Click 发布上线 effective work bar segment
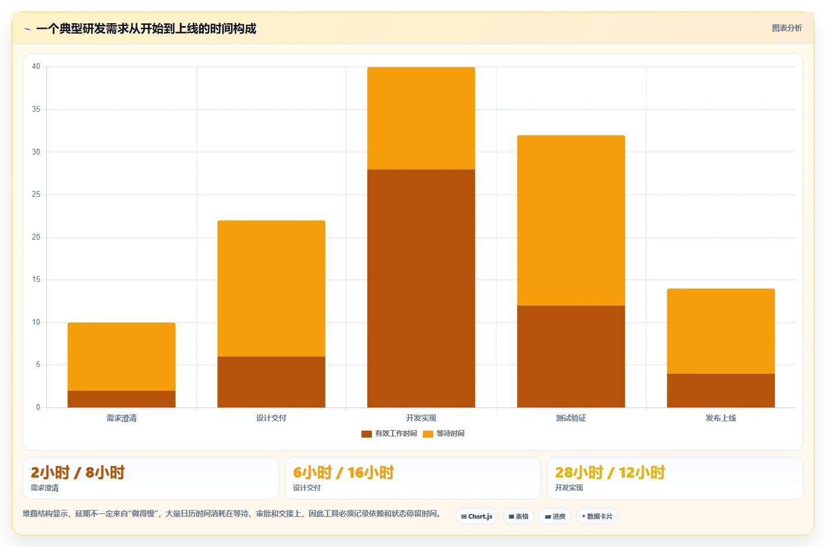Screen dimensions: 826x547 [x=721, y=391]
